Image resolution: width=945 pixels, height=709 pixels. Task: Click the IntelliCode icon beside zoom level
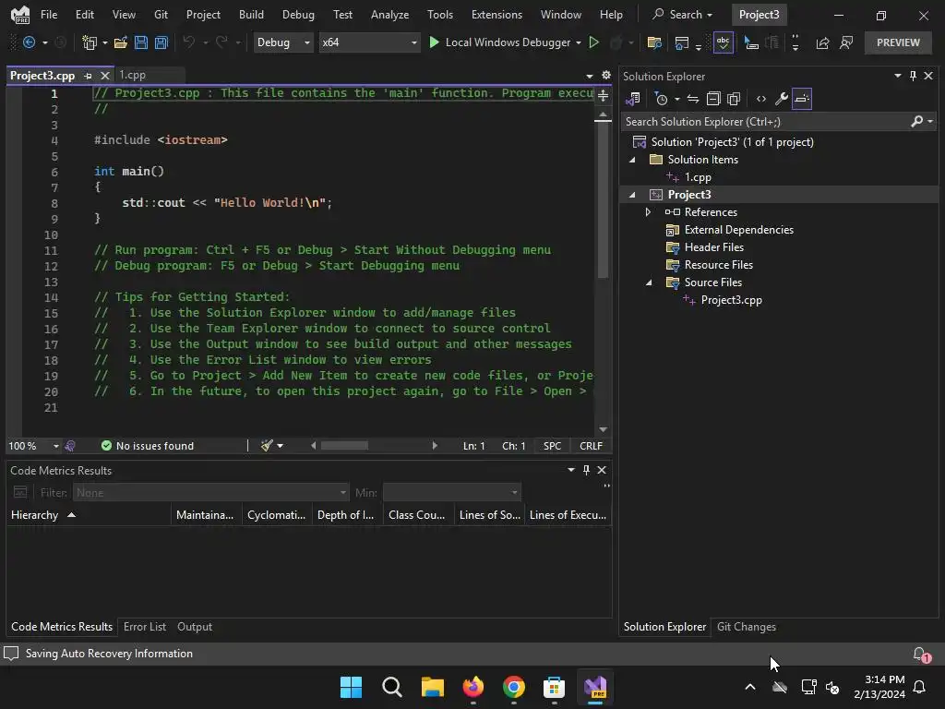(x=70, y=446)
